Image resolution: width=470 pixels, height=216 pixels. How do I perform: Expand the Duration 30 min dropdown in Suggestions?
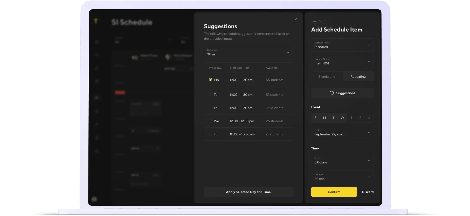click(248, 53)
